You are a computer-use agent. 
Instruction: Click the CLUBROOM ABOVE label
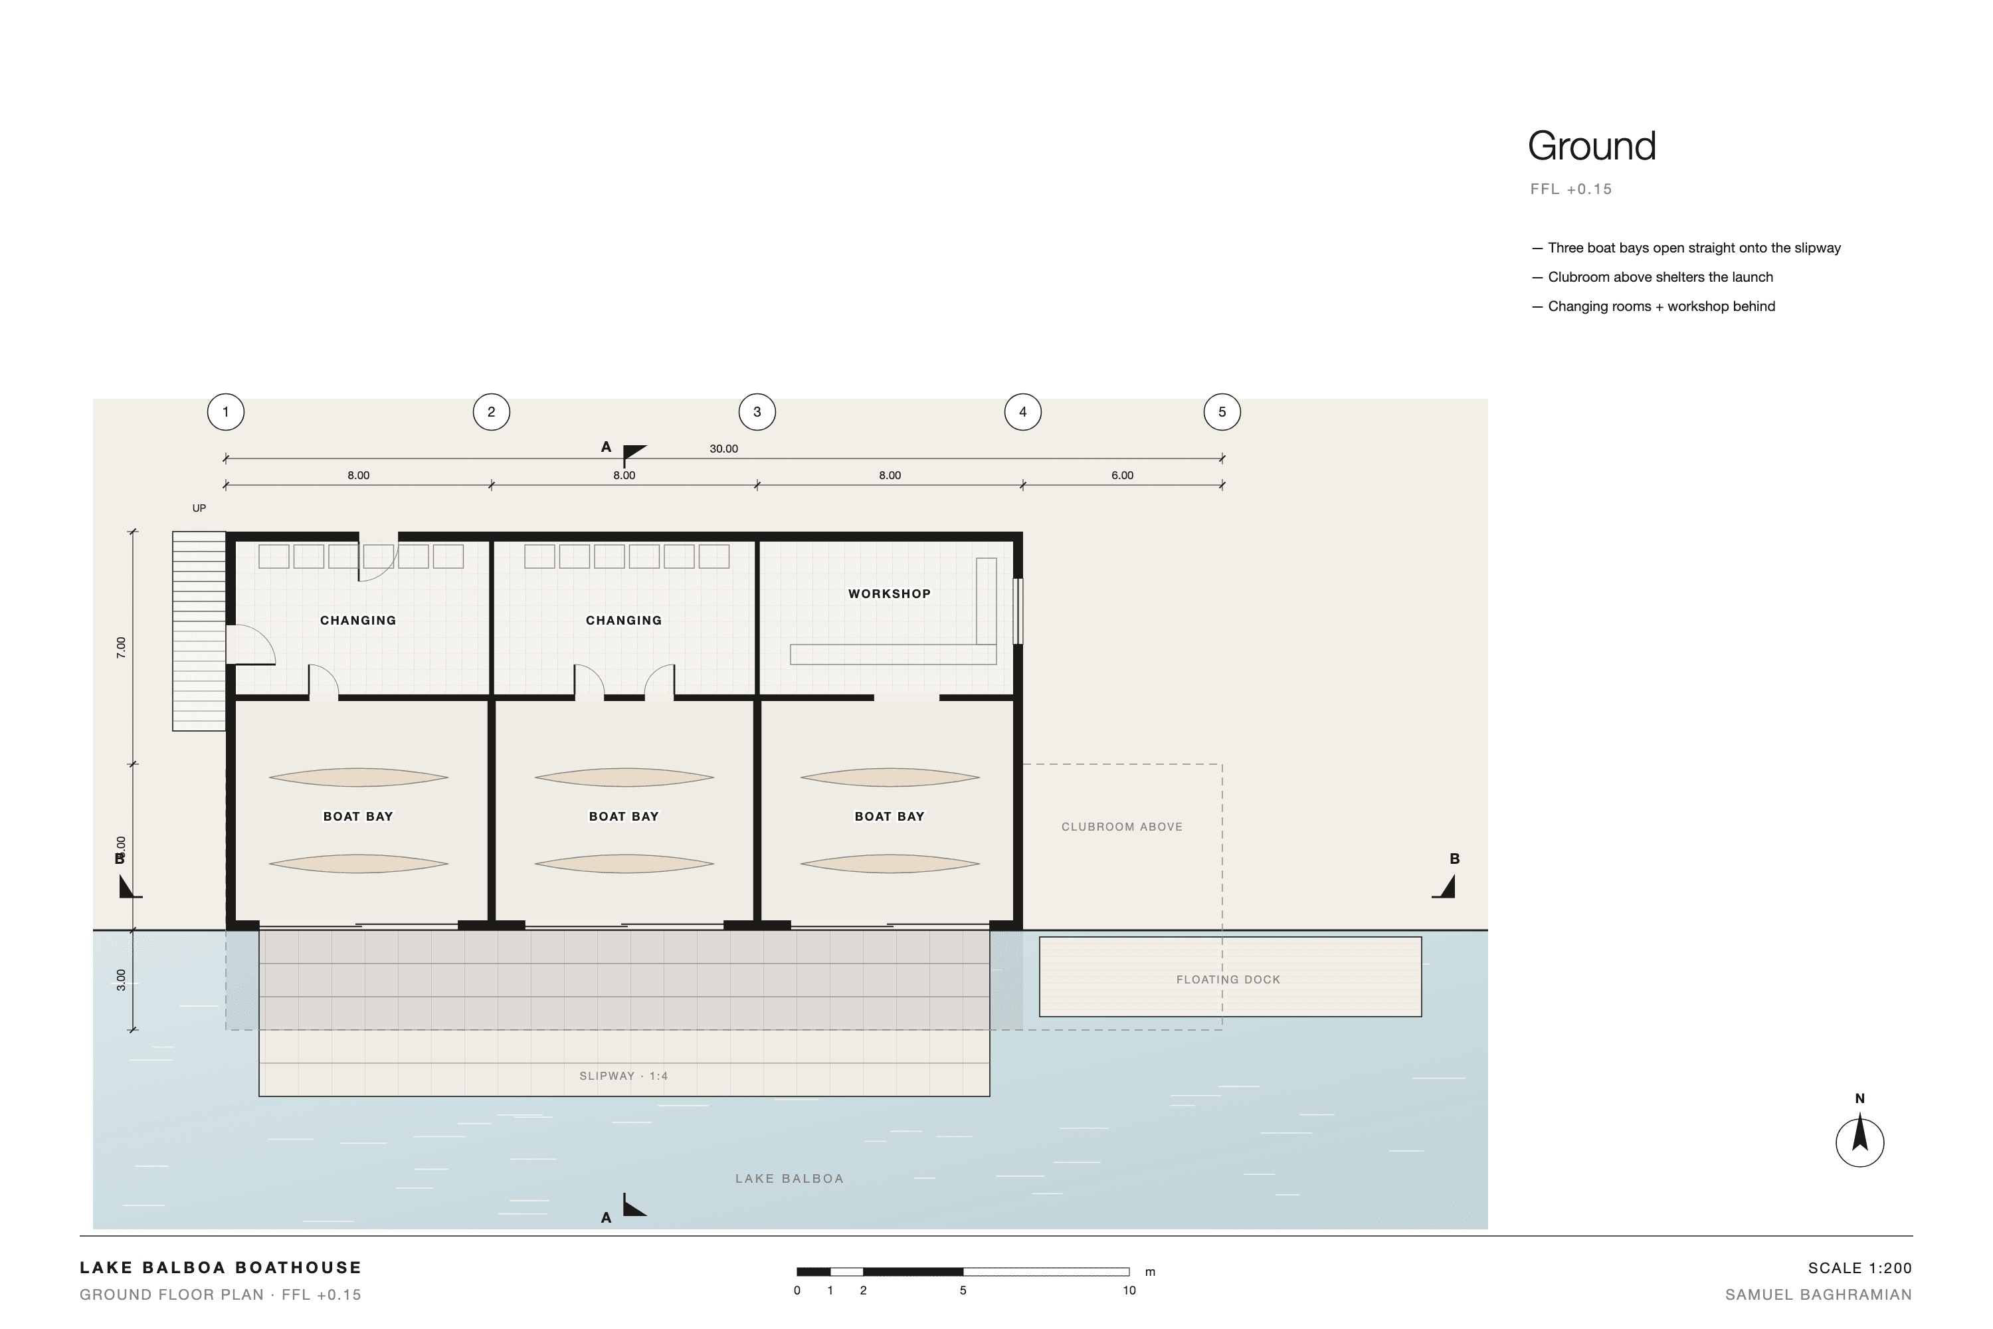[x=1122, y=827]
